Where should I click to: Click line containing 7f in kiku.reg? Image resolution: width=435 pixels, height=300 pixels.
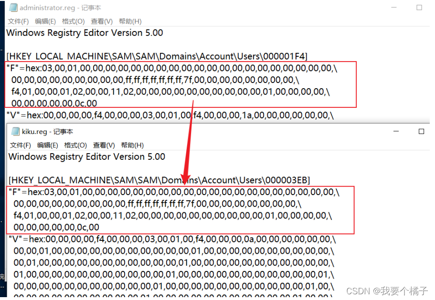point(158,204)
